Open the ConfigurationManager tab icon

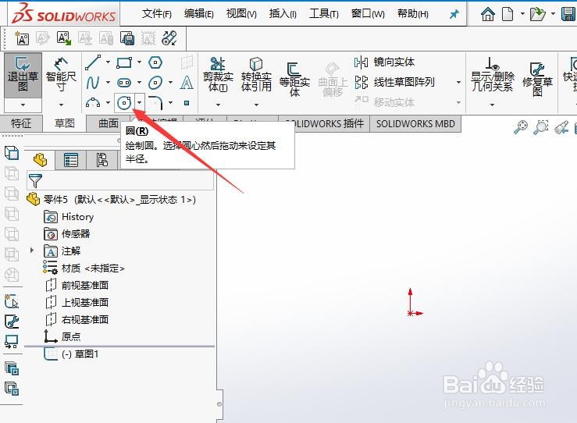tap(102, 160)
